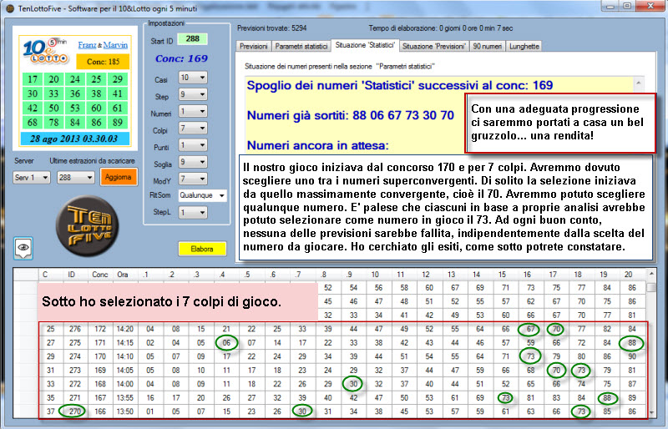
Task: Click the Ora cell 14:20
Action: pos(124,329)
